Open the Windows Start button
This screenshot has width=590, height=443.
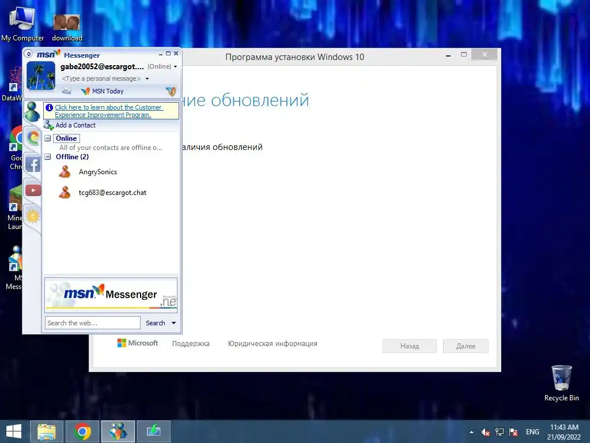coord(14,431)
